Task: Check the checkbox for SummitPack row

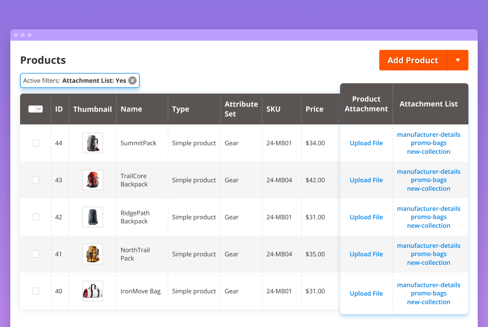Action: (36, 143)
